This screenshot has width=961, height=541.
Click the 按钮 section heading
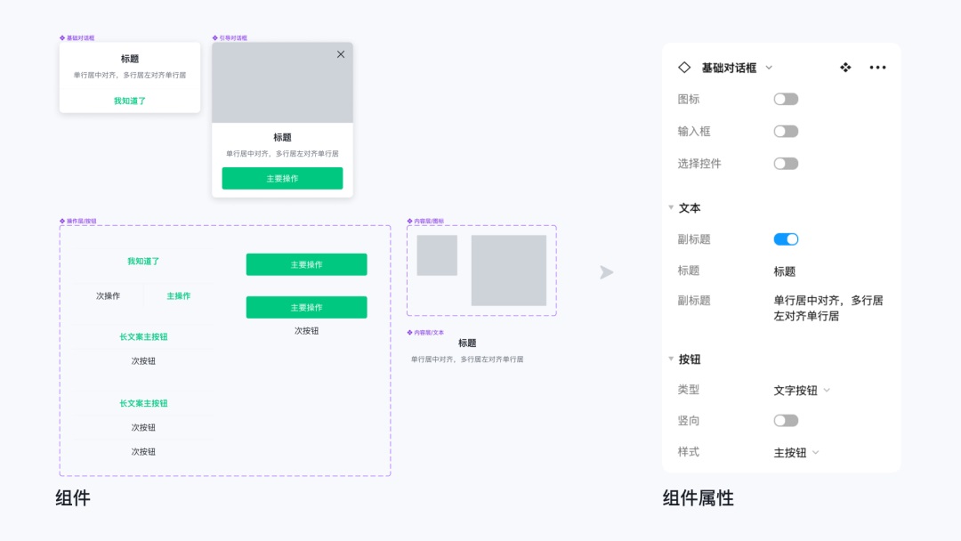coord(690,359)
